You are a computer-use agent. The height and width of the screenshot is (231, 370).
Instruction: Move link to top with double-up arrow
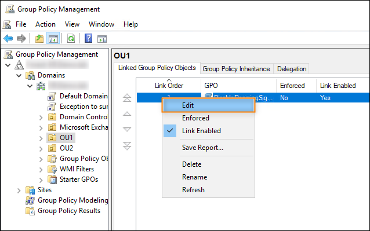click(127, 98)
